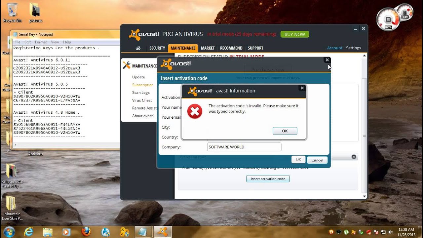Open Notepad View menu
Viewport: 423px width, 238px height.
55,42
